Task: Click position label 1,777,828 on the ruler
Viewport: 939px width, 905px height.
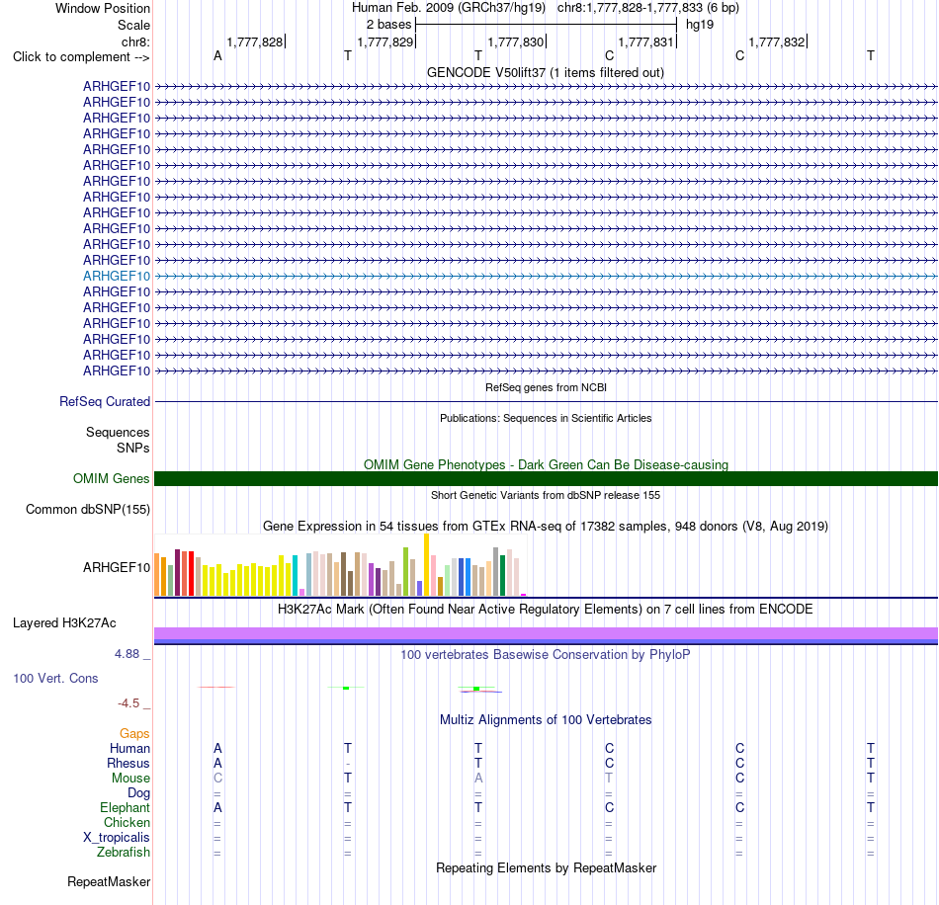Action: [254, 41]
